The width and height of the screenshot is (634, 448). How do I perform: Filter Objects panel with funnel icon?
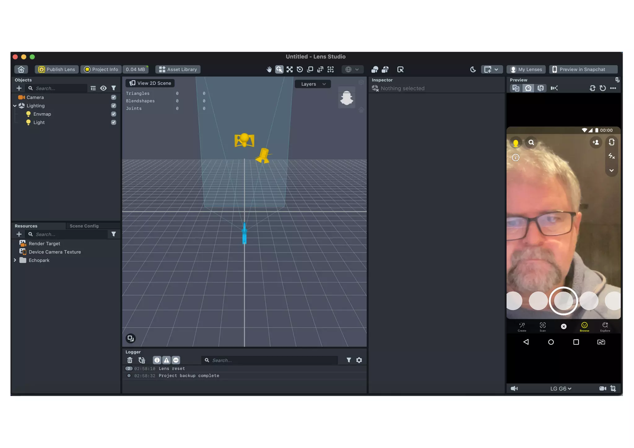tap(114, 88)
